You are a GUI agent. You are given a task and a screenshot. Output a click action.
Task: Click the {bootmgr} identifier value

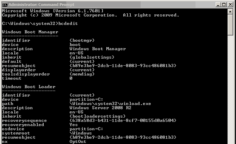pos(82,40)
